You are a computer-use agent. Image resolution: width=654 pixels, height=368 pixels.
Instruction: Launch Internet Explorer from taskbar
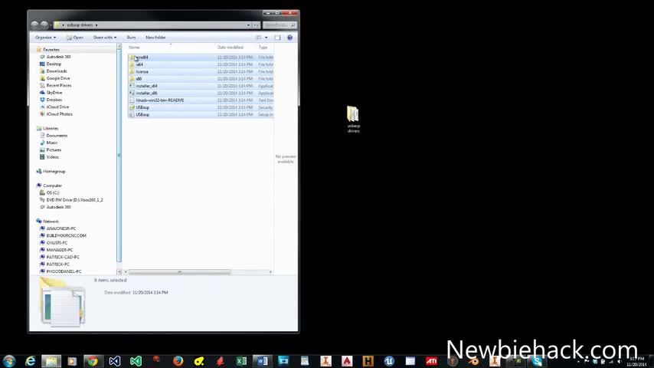(31, 361)
